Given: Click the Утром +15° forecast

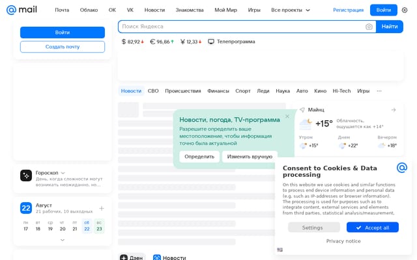Looking at the screenshot, I should pos(308,142).
